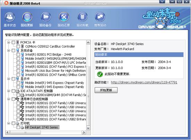Enable the 显示卡 category checkbox
The image size is (191, 140).
(x=13, y=79)
